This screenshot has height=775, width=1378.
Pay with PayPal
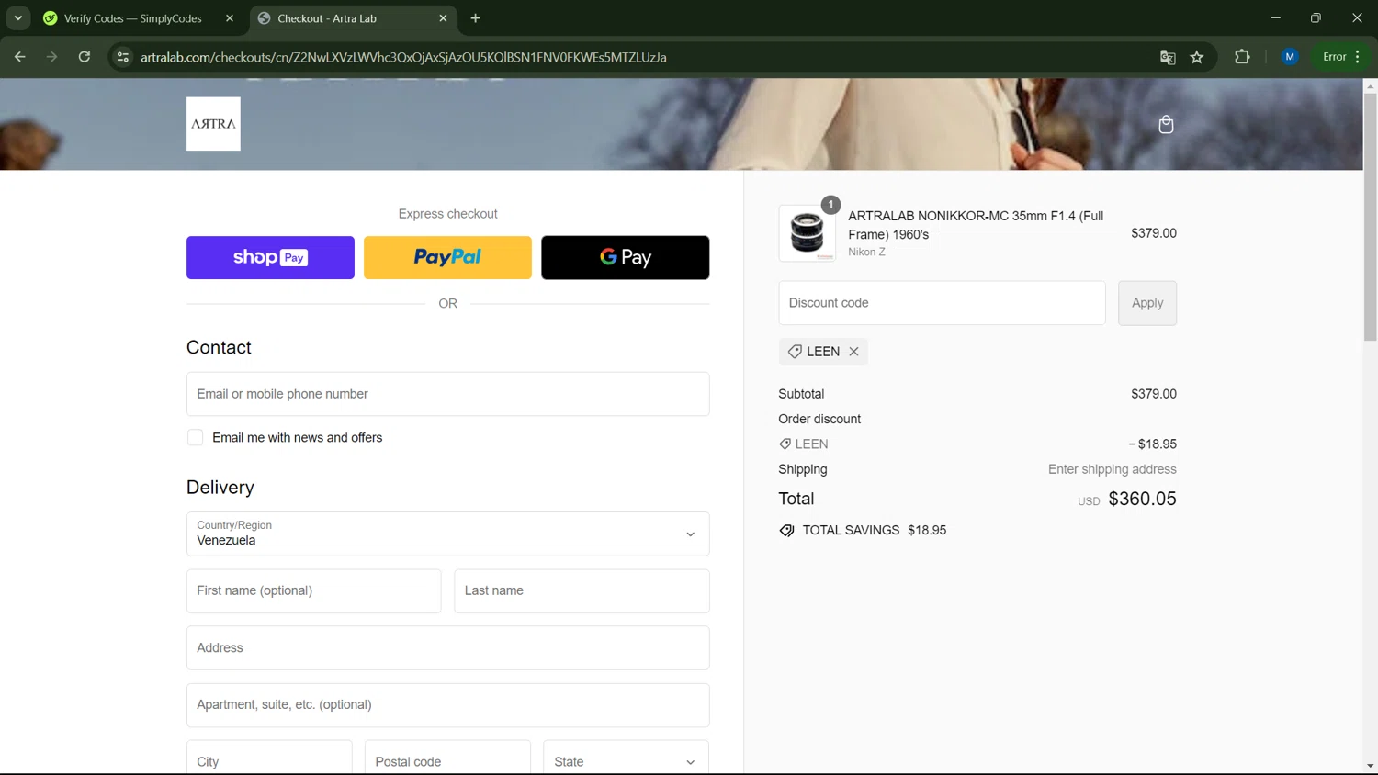point(447,257)
